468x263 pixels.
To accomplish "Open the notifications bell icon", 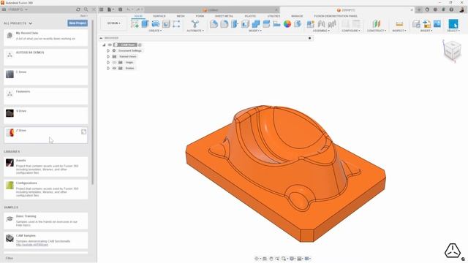I will pyautogui.click(x=443, y=9).
